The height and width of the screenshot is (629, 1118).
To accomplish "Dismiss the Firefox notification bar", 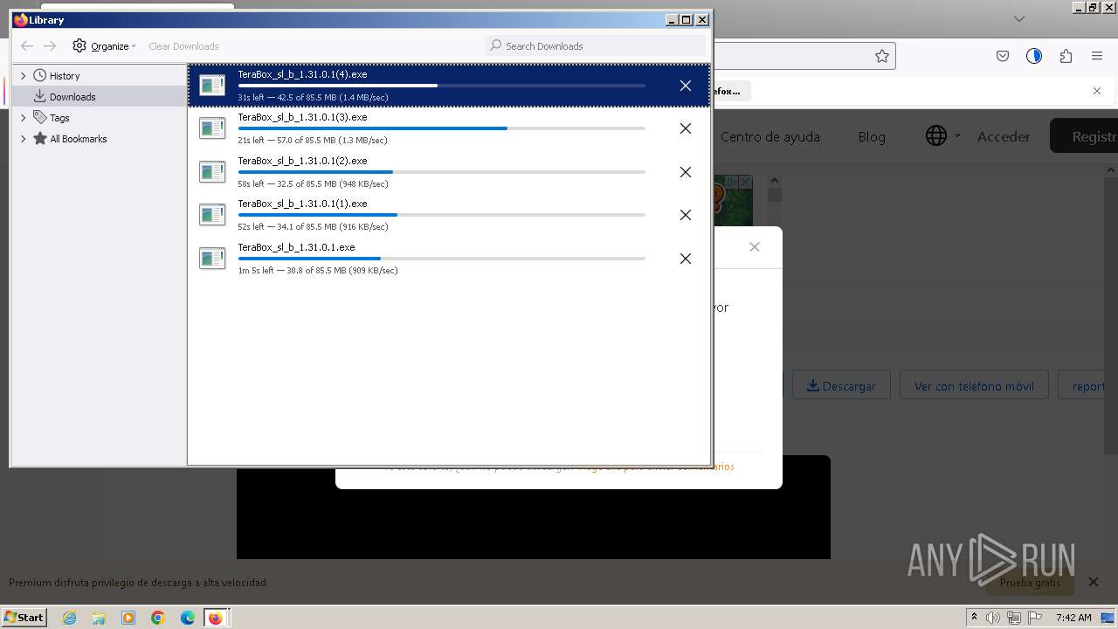I will pos(1097,91).
